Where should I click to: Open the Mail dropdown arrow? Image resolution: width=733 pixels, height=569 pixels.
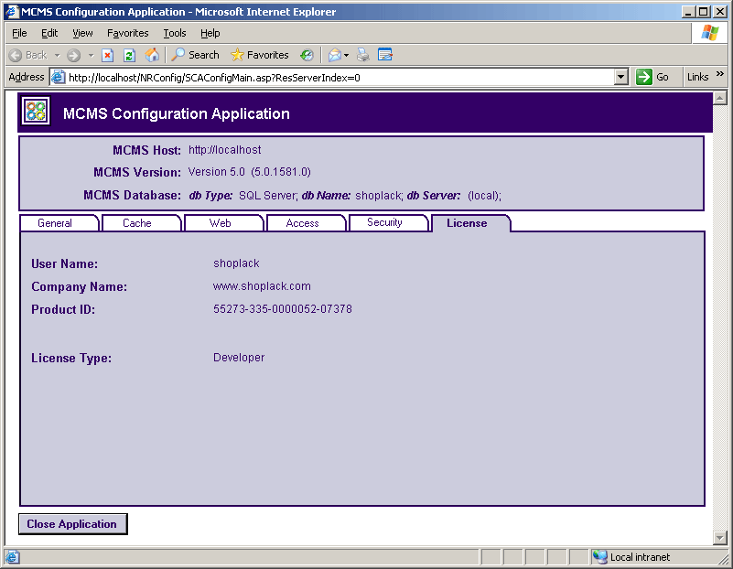[347, 55]
